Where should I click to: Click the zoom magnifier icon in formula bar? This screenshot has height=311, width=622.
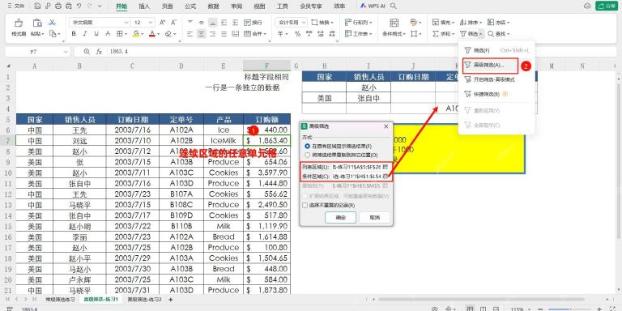tap(87, 52)
